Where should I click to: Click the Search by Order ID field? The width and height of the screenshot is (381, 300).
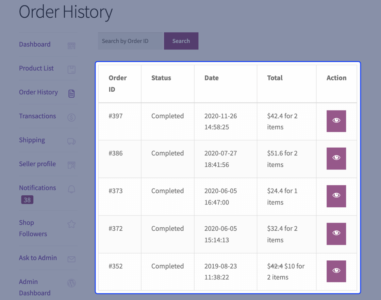point(130,41)
